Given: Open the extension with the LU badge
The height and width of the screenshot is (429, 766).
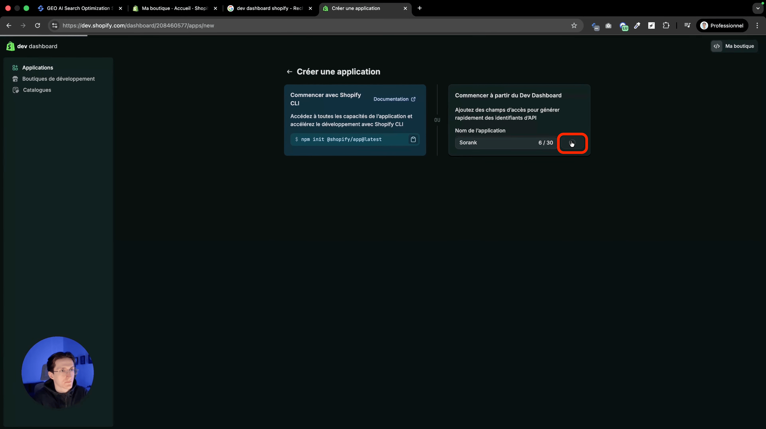Looking at the screenshot, I should point(624,26).
